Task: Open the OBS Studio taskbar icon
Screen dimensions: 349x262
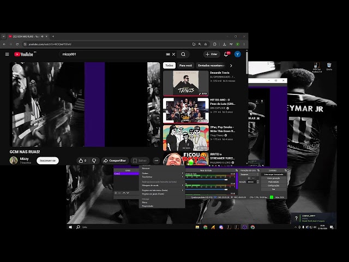Action: coord(244,227)
